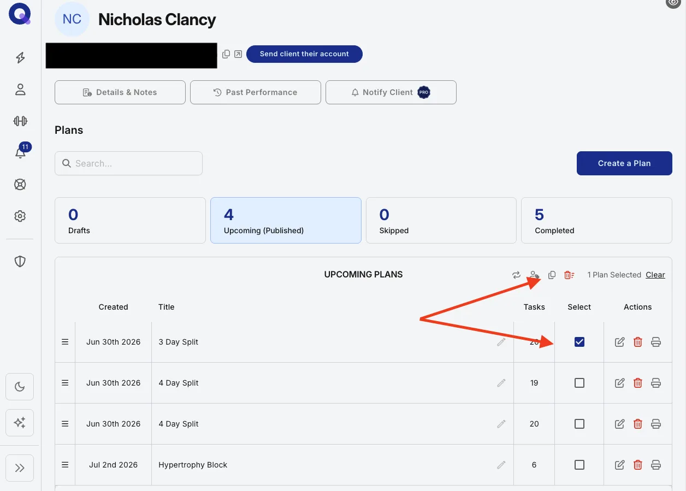
Task: Grab the 3 Day Split drag handle
Action: pos(65,342)
